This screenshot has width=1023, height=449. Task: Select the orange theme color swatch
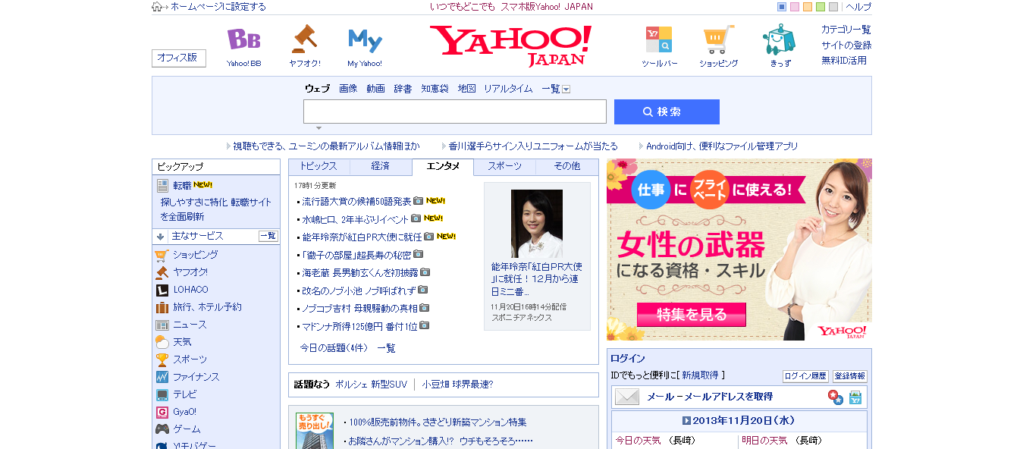[808, 7]
